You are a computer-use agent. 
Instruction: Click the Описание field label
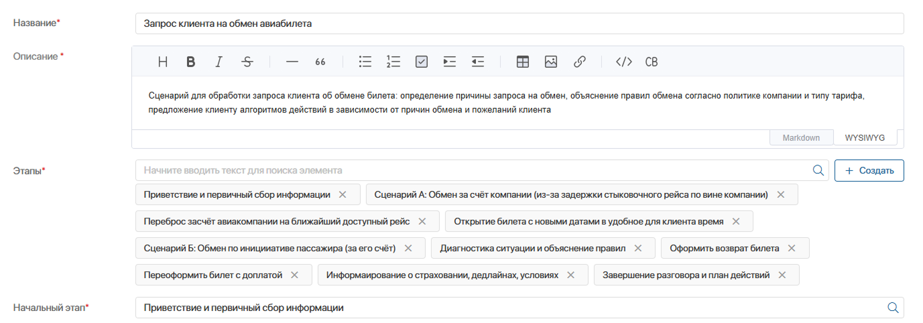(36, 56)
